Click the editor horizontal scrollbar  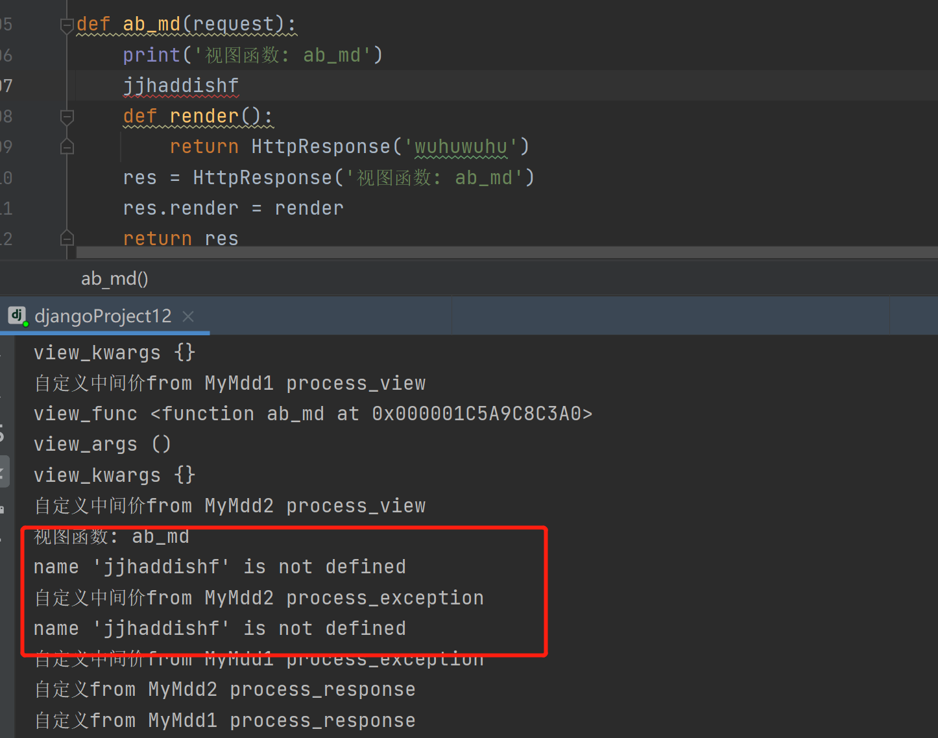click(x=507, y=252)
